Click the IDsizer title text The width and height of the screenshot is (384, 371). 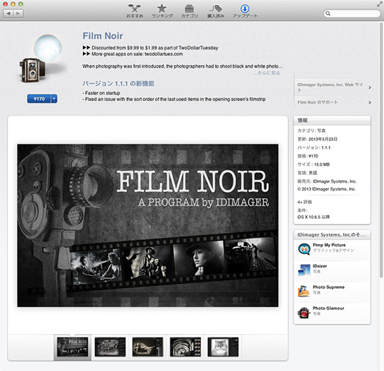point(320,266)
